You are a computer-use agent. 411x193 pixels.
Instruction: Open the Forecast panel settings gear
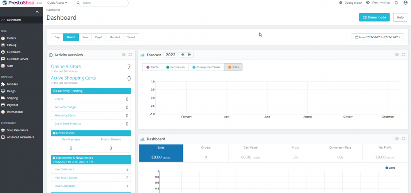397,55
